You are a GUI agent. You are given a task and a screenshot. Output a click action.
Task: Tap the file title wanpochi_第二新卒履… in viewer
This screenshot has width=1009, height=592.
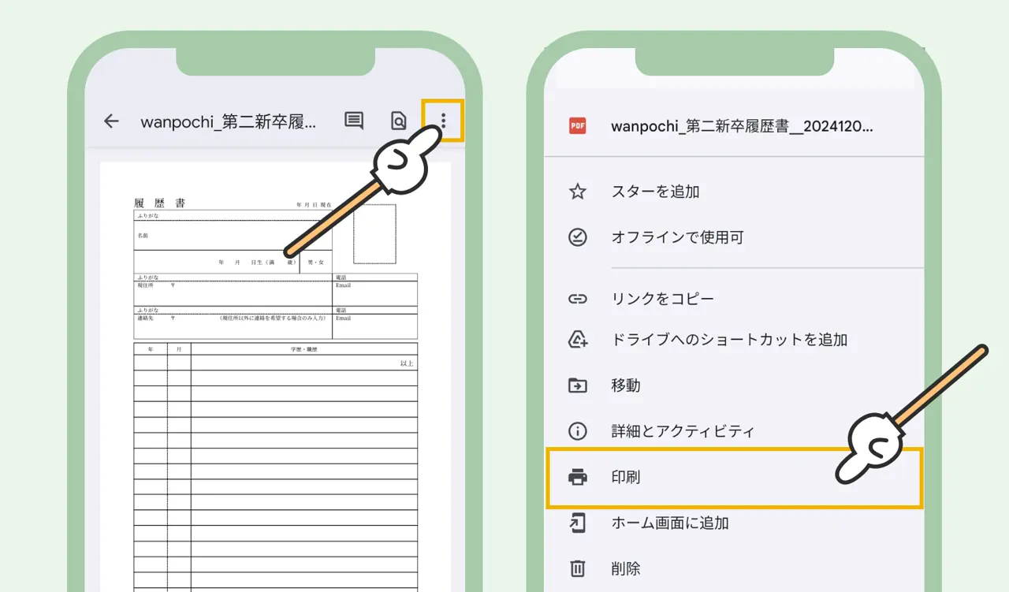[229, 121]
